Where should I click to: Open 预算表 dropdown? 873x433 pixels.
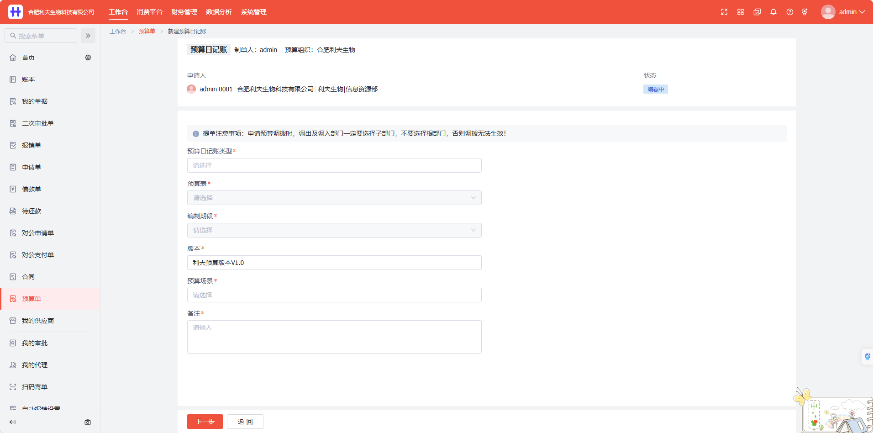coord(334,198)
